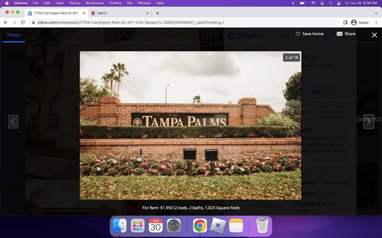
Task: Click the site lock icon in address bar
Action: pyautogui.click(x=33, y=22)
